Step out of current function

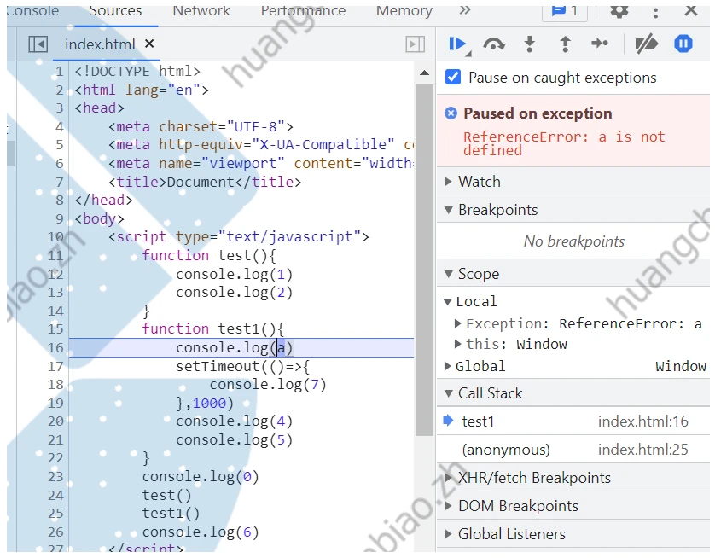point(565,44)
